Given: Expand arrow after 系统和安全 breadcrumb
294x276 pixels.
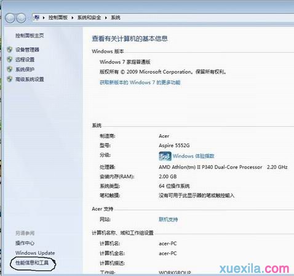Looking at the screenshot, I should click(106, 18).
